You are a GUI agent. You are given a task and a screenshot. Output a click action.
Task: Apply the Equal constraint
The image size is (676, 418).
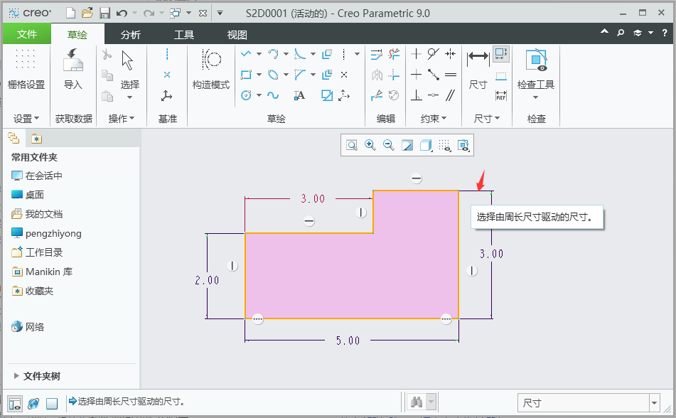451,75
